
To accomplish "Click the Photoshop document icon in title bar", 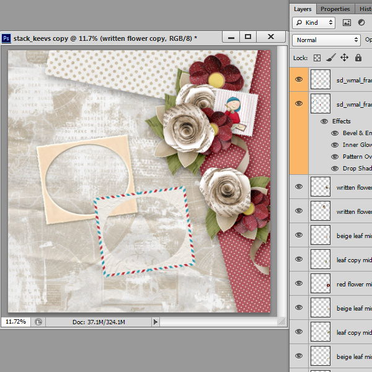I will 6,38.
